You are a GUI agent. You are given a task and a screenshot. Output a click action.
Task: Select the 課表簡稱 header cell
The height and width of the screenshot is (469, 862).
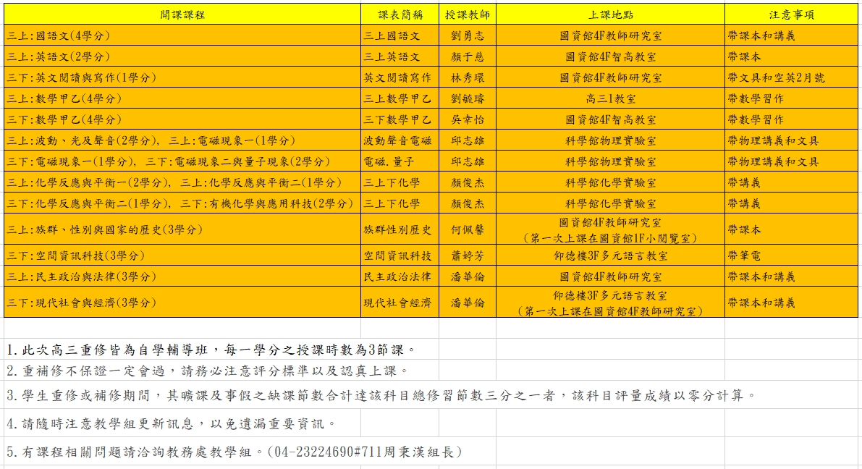pyautogui.click(x=400, y=14)
